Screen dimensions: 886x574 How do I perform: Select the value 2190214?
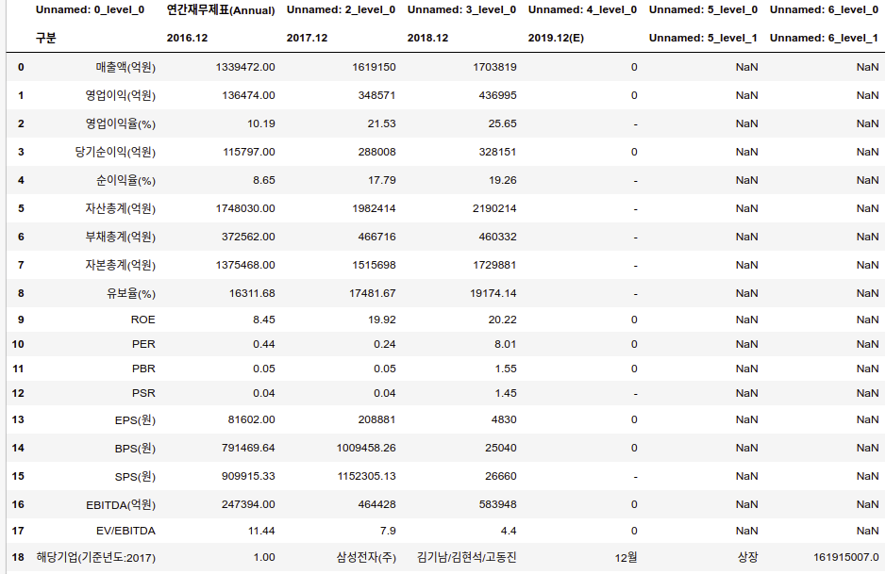[495, 208]
